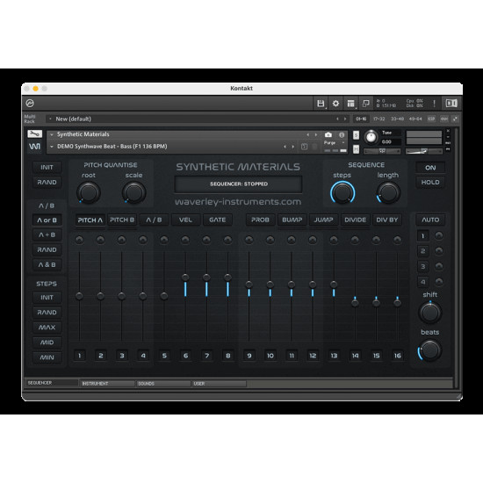483x483 pixels.
Task: Switch to GATE page
Action: [218, 220]
